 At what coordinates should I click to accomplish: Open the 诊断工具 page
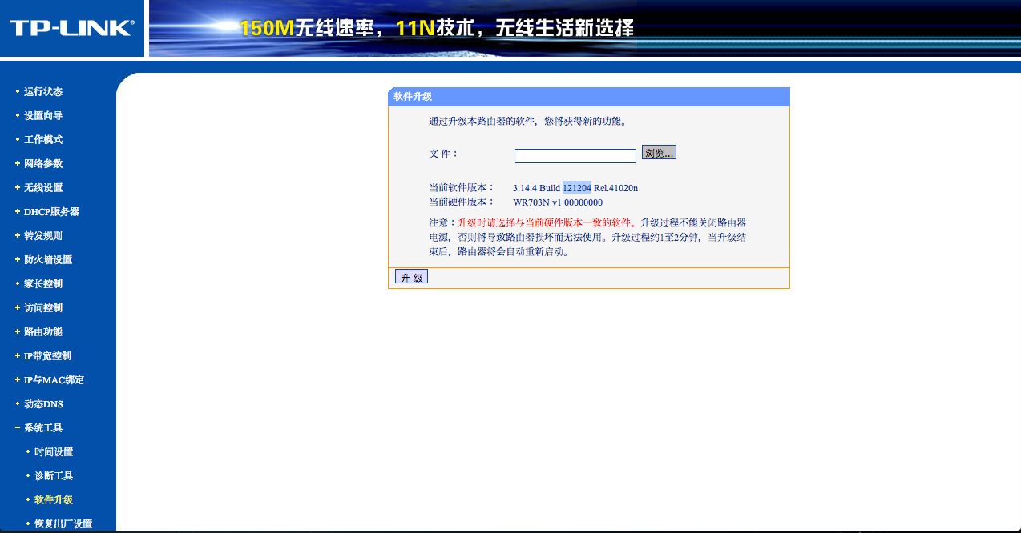pos(53,475)
